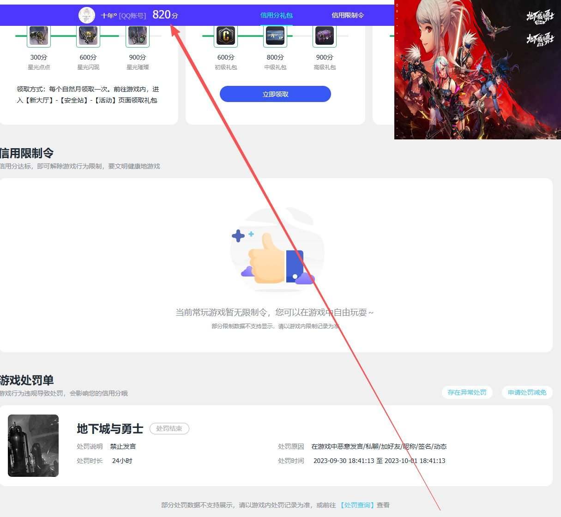Select the 900分 星光璀璨 reward icon
Image resolution: width=561 pixels, height=517 pixels.
[x=138, y=36]
